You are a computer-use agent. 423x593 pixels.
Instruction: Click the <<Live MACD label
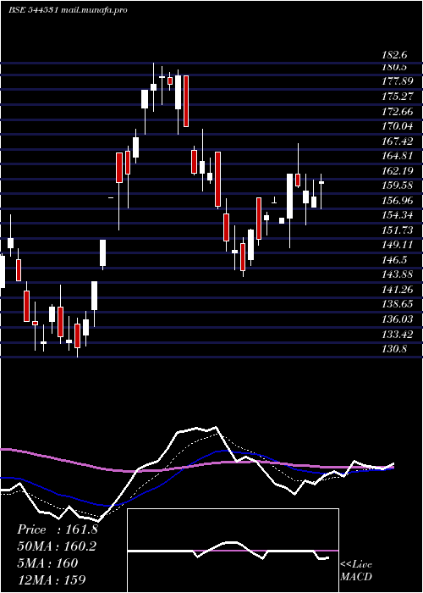coord(356,571)
